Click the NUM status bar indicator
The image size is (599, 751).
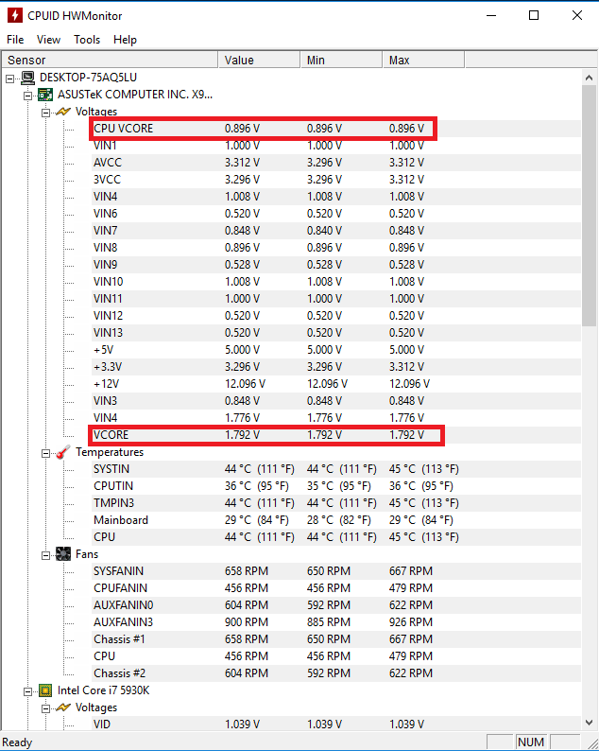[x=531, y=742]
